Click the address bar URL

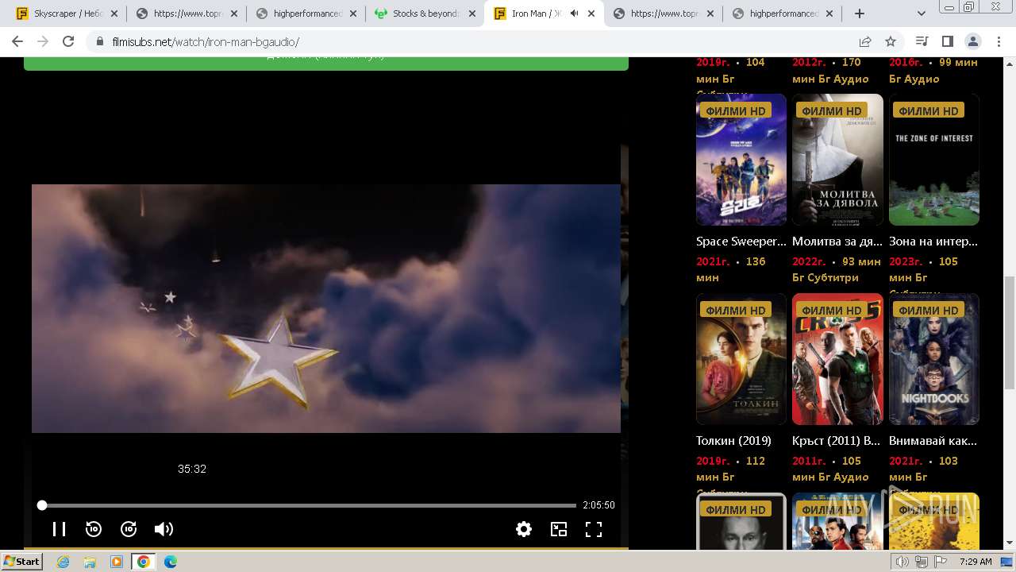tap(206, 41)
